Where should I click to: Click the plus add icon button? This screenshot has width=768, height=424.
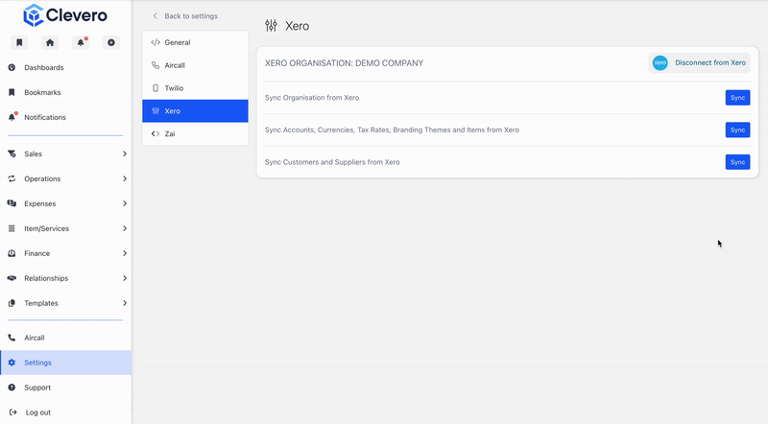[x=111, y=42]
